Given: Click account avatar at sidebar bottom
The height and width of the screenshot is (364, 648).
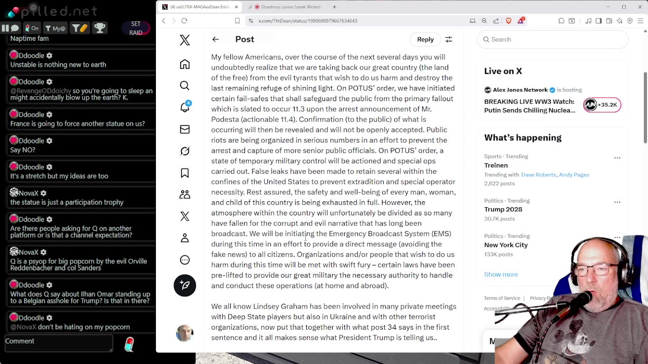Looking at the screenshot, I should coord(185,333).
